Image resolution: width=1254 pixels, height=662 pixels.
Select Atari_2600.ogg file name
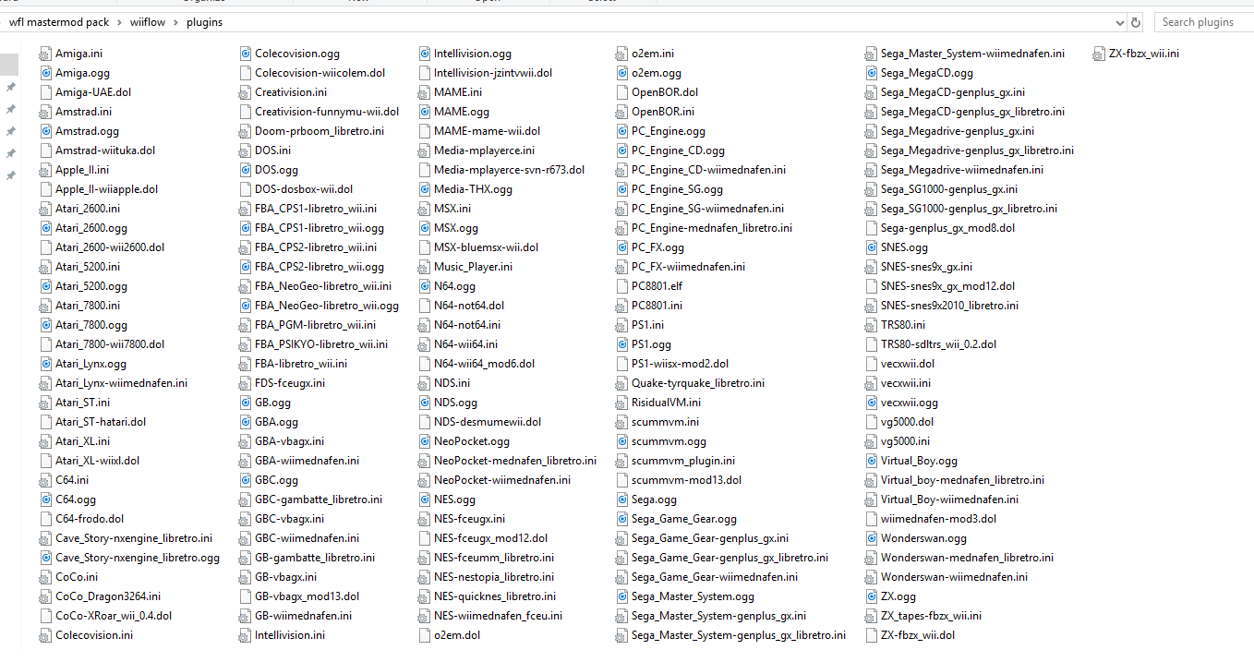tap(91, 228)
